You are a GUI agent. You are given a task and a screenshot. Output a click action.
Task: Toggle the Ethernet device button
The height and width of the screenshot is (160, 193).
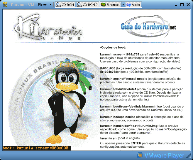[x=110, y=5]
